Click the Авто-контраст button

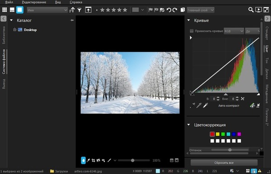point(229,106)
